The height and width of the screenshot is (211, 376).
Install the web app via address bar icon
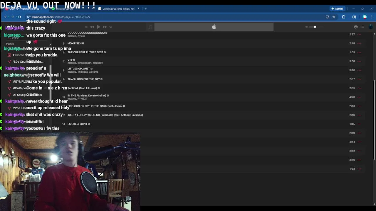(x=328, y=17)
